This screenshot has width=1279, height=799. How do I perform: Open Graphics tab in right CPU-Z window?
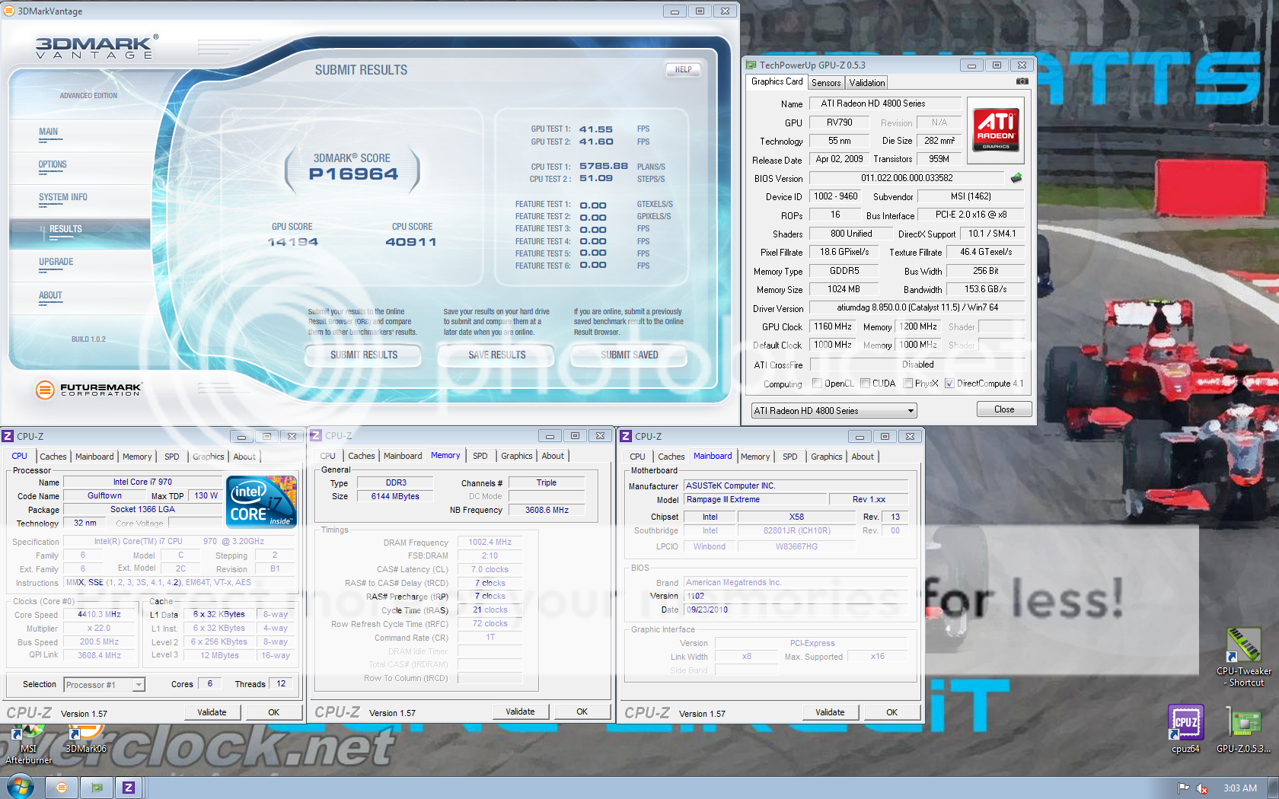(826, 457)
